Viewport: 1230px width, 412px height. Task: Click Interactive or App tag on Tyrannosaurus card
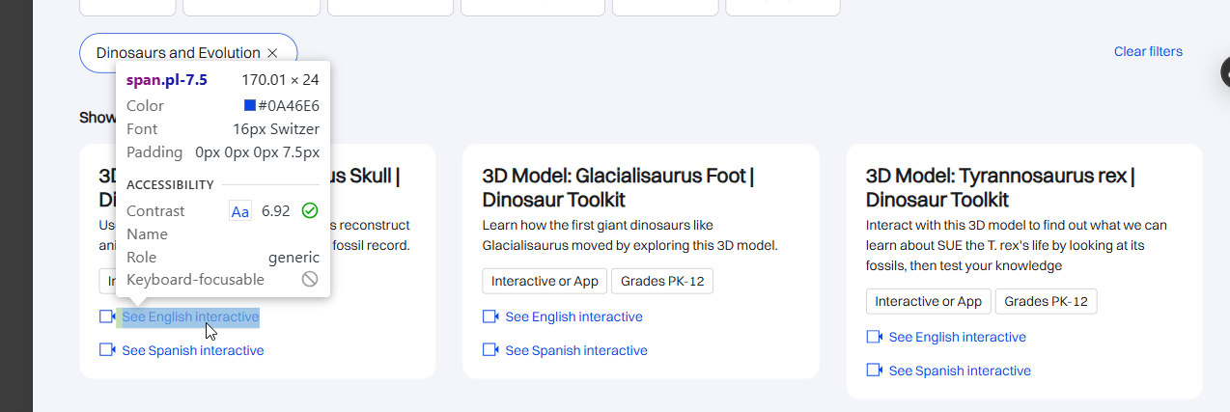(928, 302)
